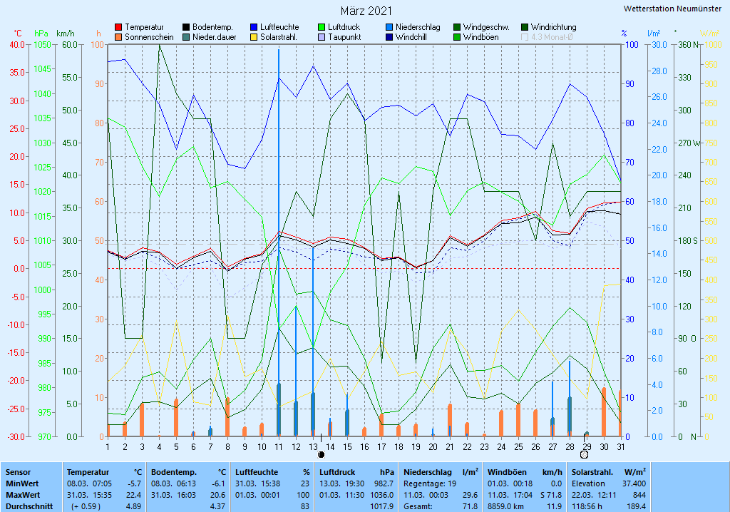Click the new moon symbol below day 13
The image size is (730, 512).
(x=321, y=454)
